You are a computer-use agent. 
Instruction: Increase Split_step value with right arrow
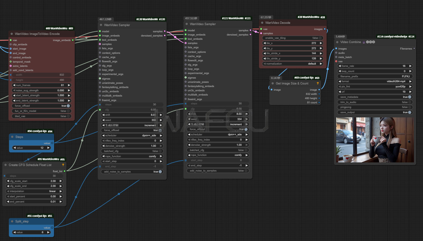(x=49, y=232)
